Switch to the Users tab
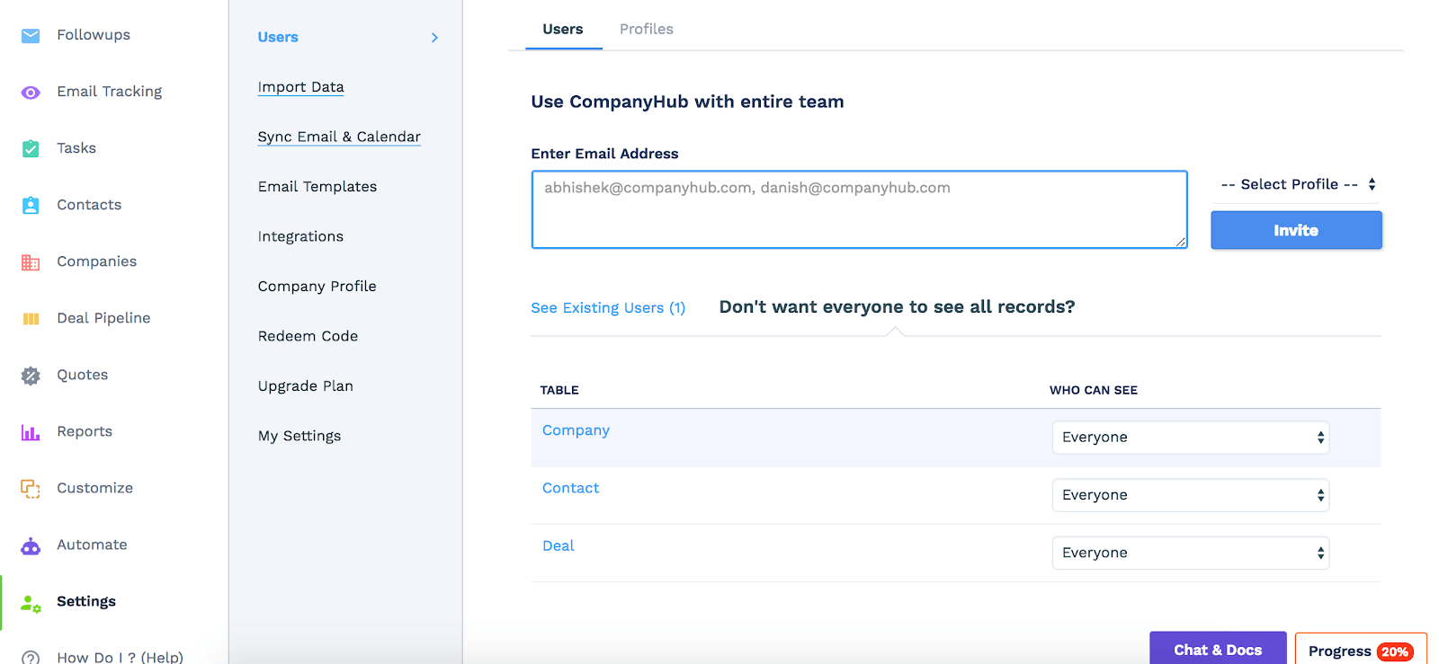Screen dimensions: 1439x664 click(563, 29)
